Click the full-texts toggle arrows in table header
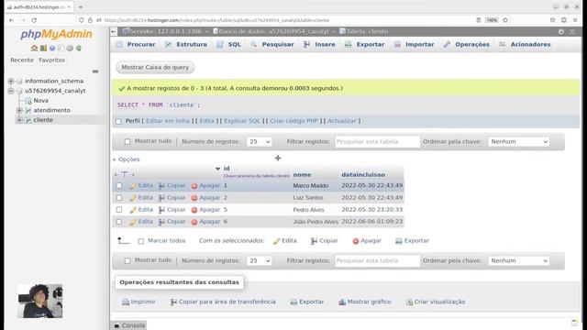587x330 pixels. point(125,174)
